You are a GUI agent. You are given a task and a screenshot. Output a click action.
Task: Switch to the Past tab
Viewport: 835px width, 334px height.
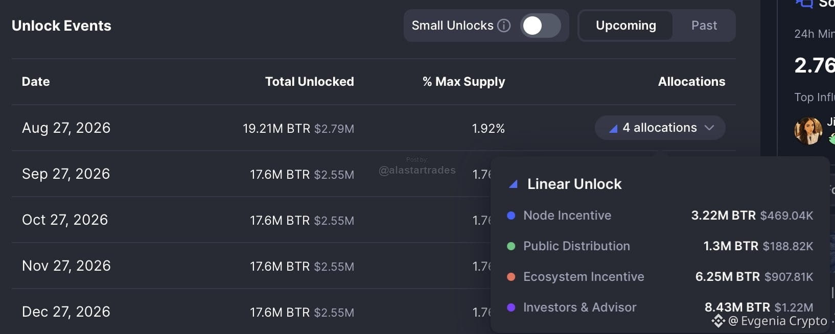click(x=704, y=26)
